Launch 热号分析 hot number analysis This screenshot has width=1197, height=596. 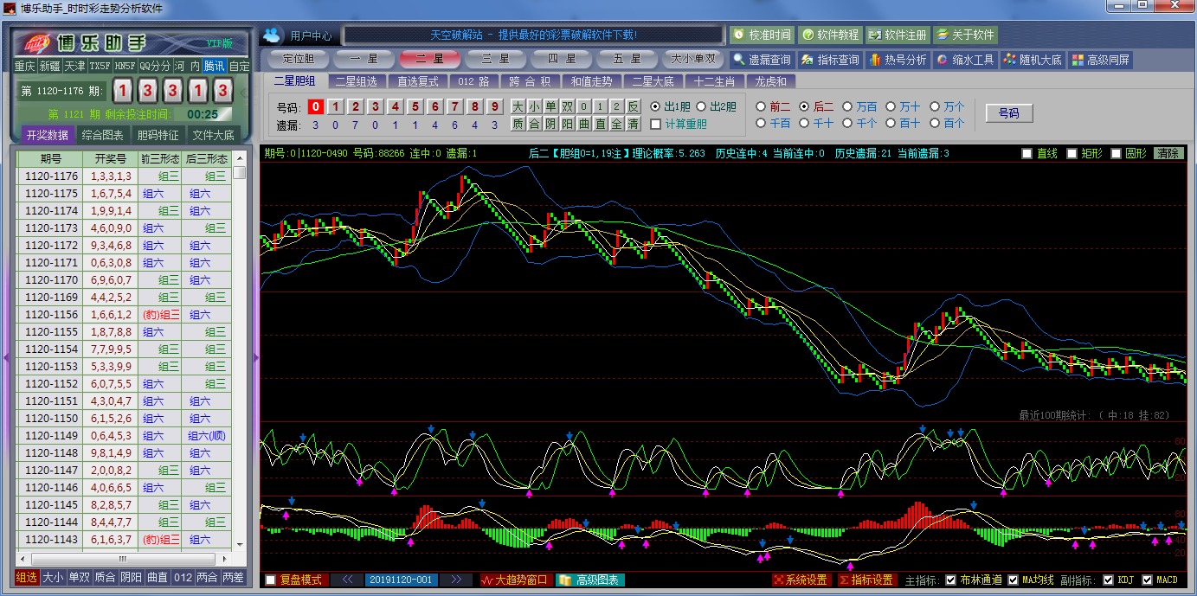click(898, 60)
